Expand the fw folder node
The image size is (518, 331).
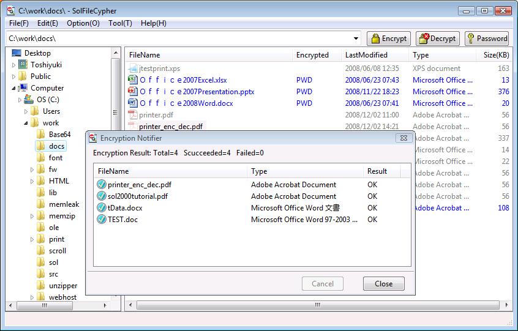[x=32, y=169]
